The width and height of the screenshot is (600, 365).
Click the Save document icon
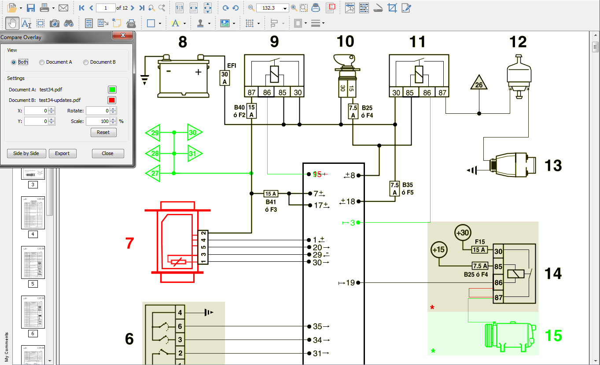coord(31,8)
